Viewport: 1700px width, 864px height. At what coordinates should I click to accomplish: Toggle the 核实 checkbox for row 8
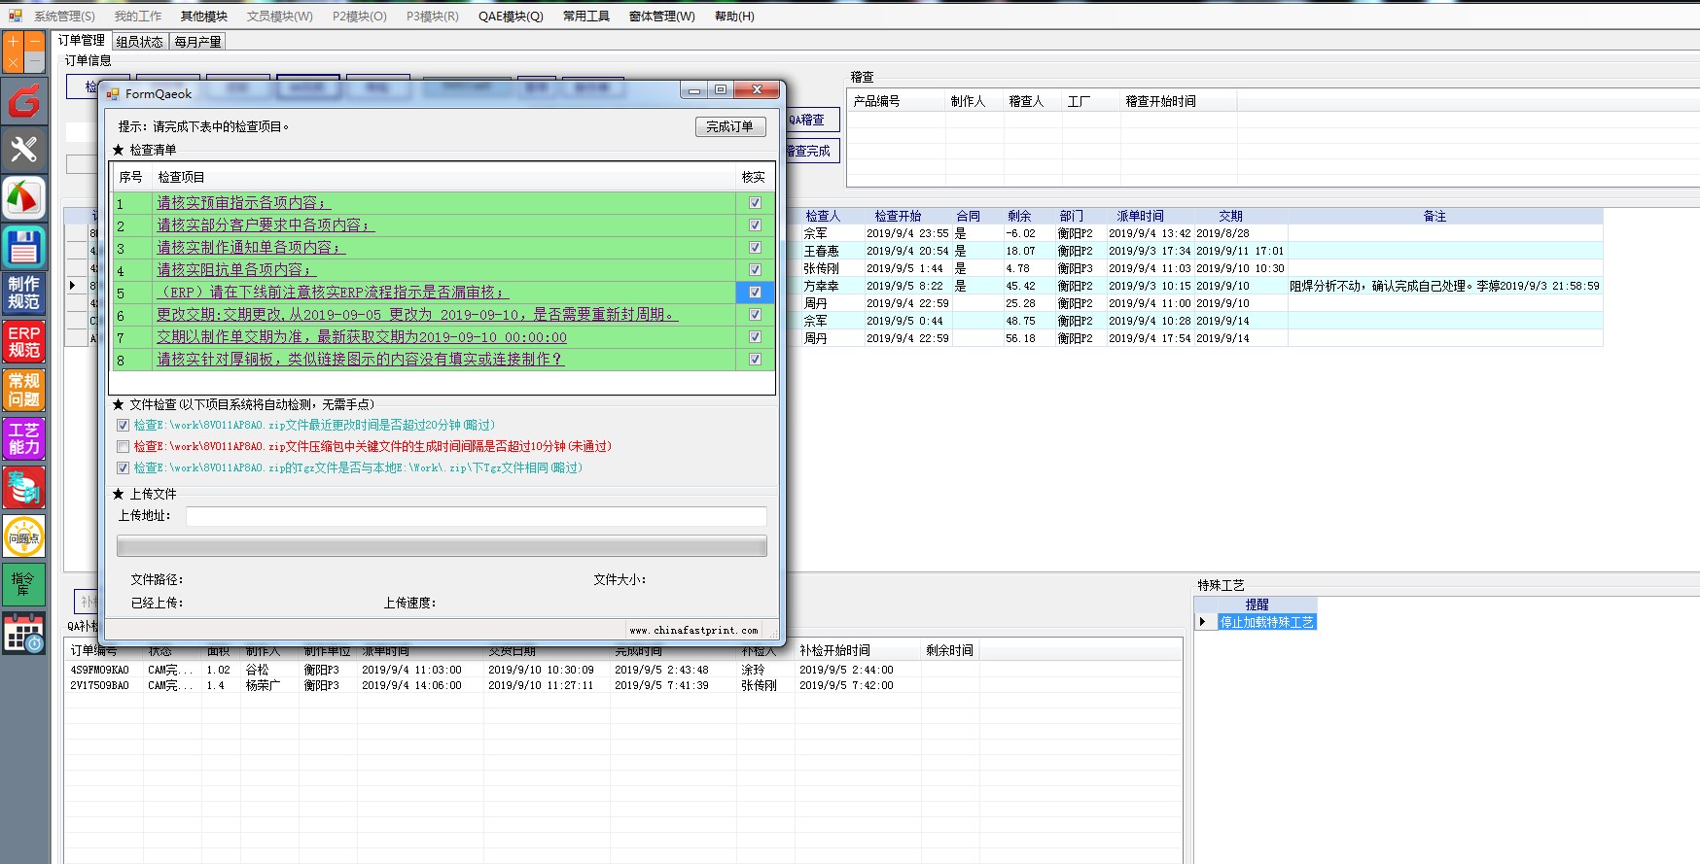tap(755, 360)
